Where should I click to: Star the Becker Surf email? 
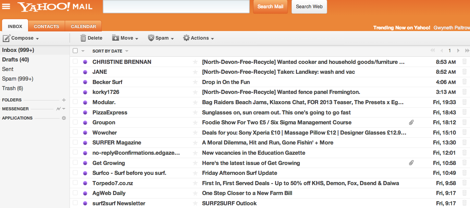[x=195, y=82]
